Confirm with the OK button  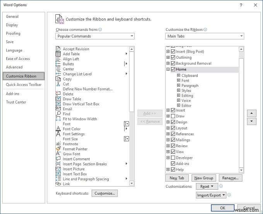point(222,208)
